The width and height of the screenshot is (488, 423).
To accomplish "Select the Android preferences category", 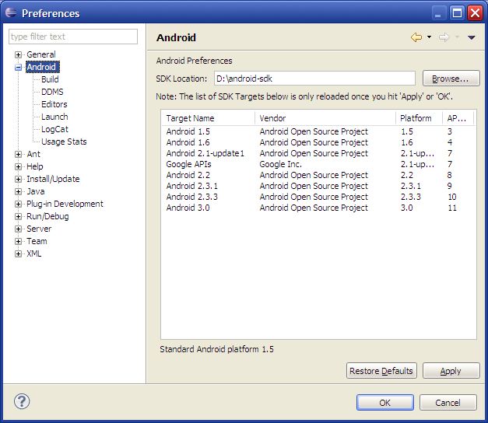I will (x=42, y=67).
